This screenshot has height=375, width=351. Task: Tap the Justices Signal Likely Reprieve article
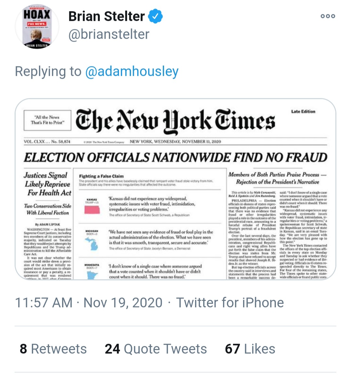[x=48, y=184]
